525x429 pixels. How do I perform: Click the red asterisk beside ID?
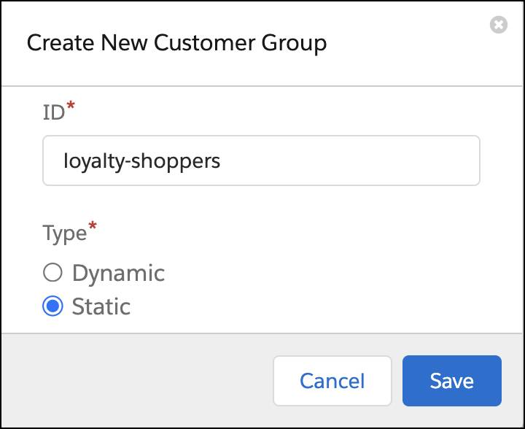pos(70,106)
